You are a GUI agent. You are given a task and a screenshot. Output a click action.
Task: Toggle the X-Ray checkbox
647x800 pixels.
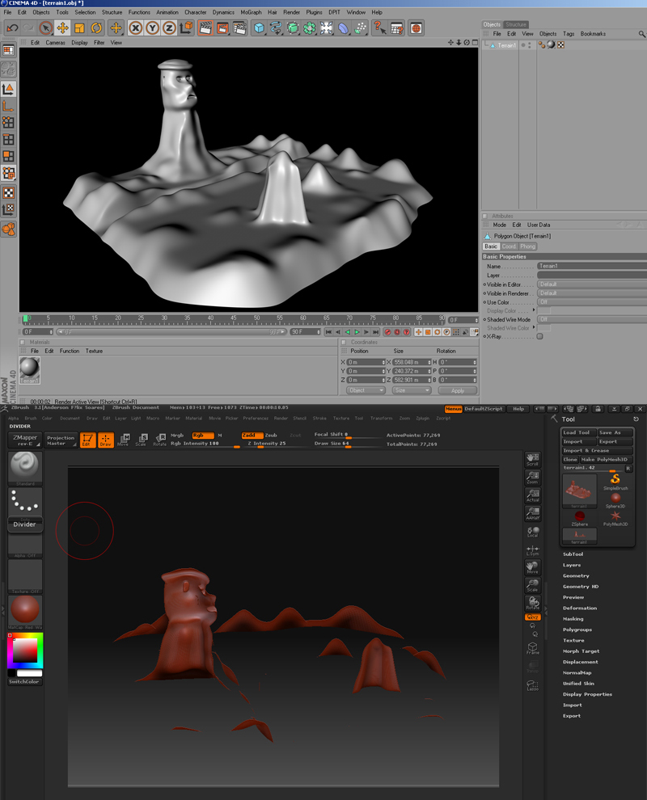539,337
